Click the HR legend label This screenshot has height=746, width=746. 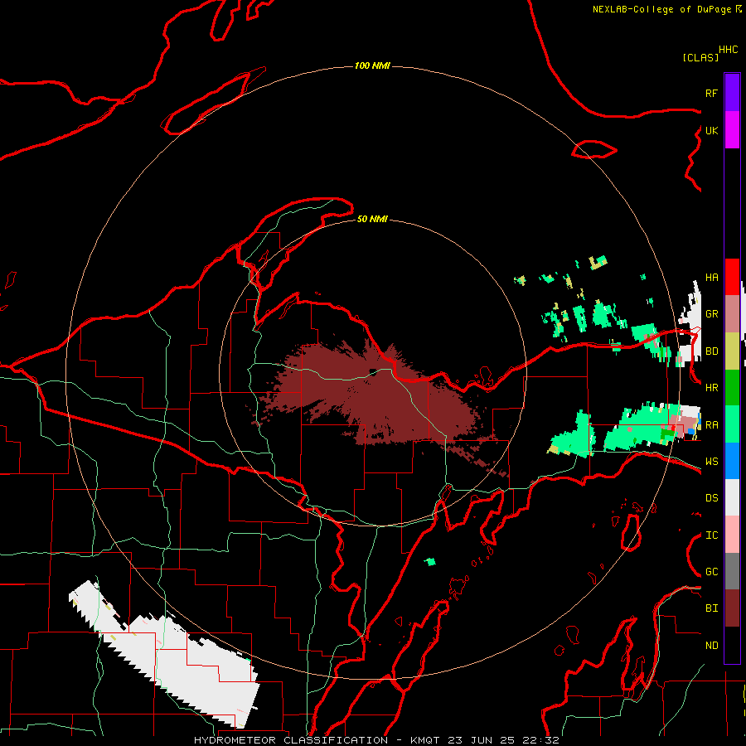coord(711,388)
